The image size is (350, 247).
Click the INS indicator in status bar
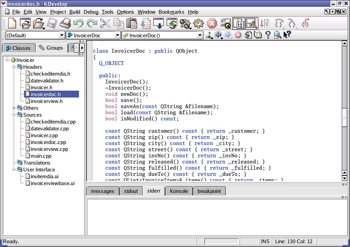pos(265,242)
